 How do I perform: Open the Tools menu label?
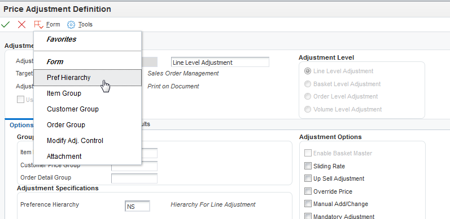(85, 25)
